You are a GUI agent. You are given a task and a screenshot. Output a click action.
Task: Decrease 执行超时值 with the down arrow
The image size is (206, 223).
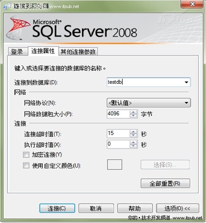click(x=133, y=146)
